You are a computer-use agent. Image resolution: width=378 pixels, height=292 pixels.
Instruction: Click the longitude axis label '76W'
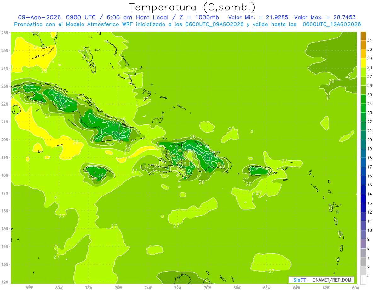coord(118,288)
